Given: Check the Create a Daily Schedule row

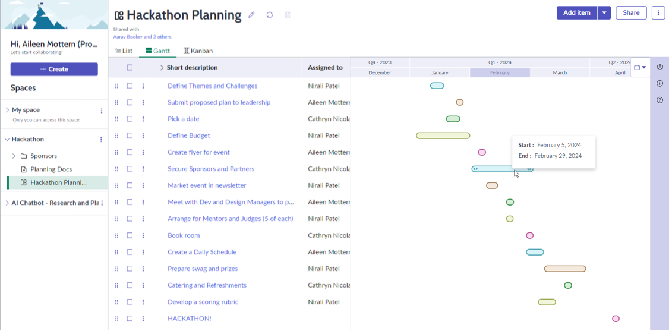Looking at the screenshot, I should (x=130, y=252).
